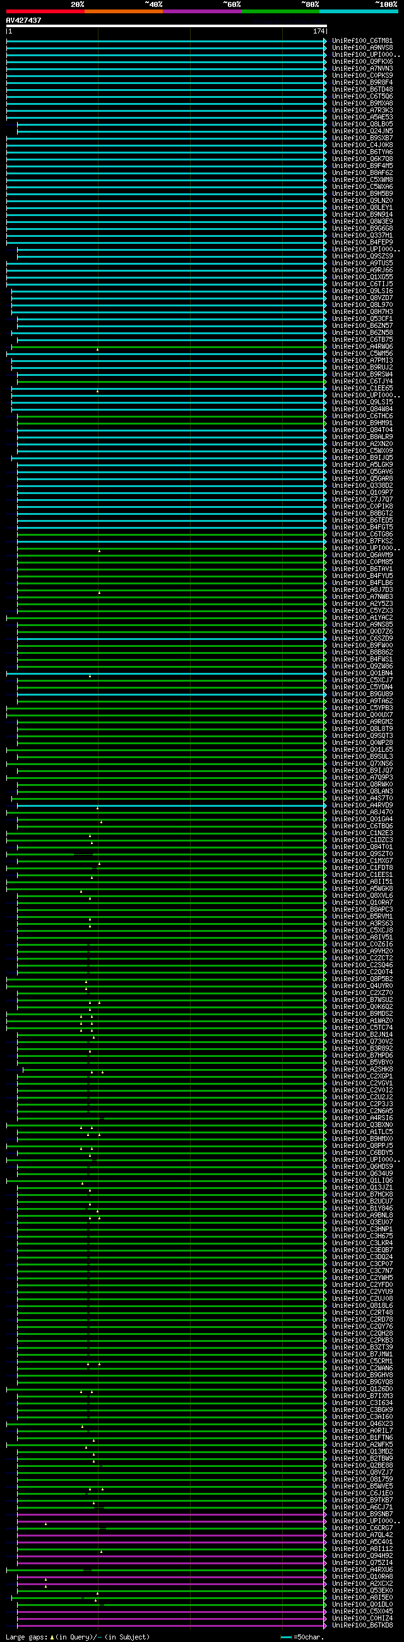The image size is (404, 1642).
Task: Select hit label UniRef100_A4RVD9
Action: click(x=362, y=806)
